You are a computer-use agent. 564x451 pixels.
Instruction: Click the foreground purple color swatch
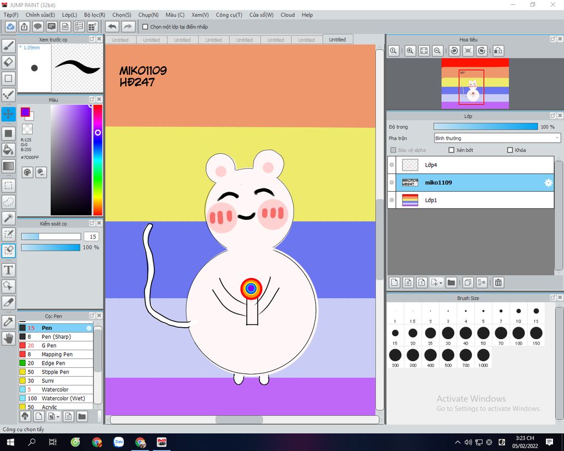tap(25, 112)
